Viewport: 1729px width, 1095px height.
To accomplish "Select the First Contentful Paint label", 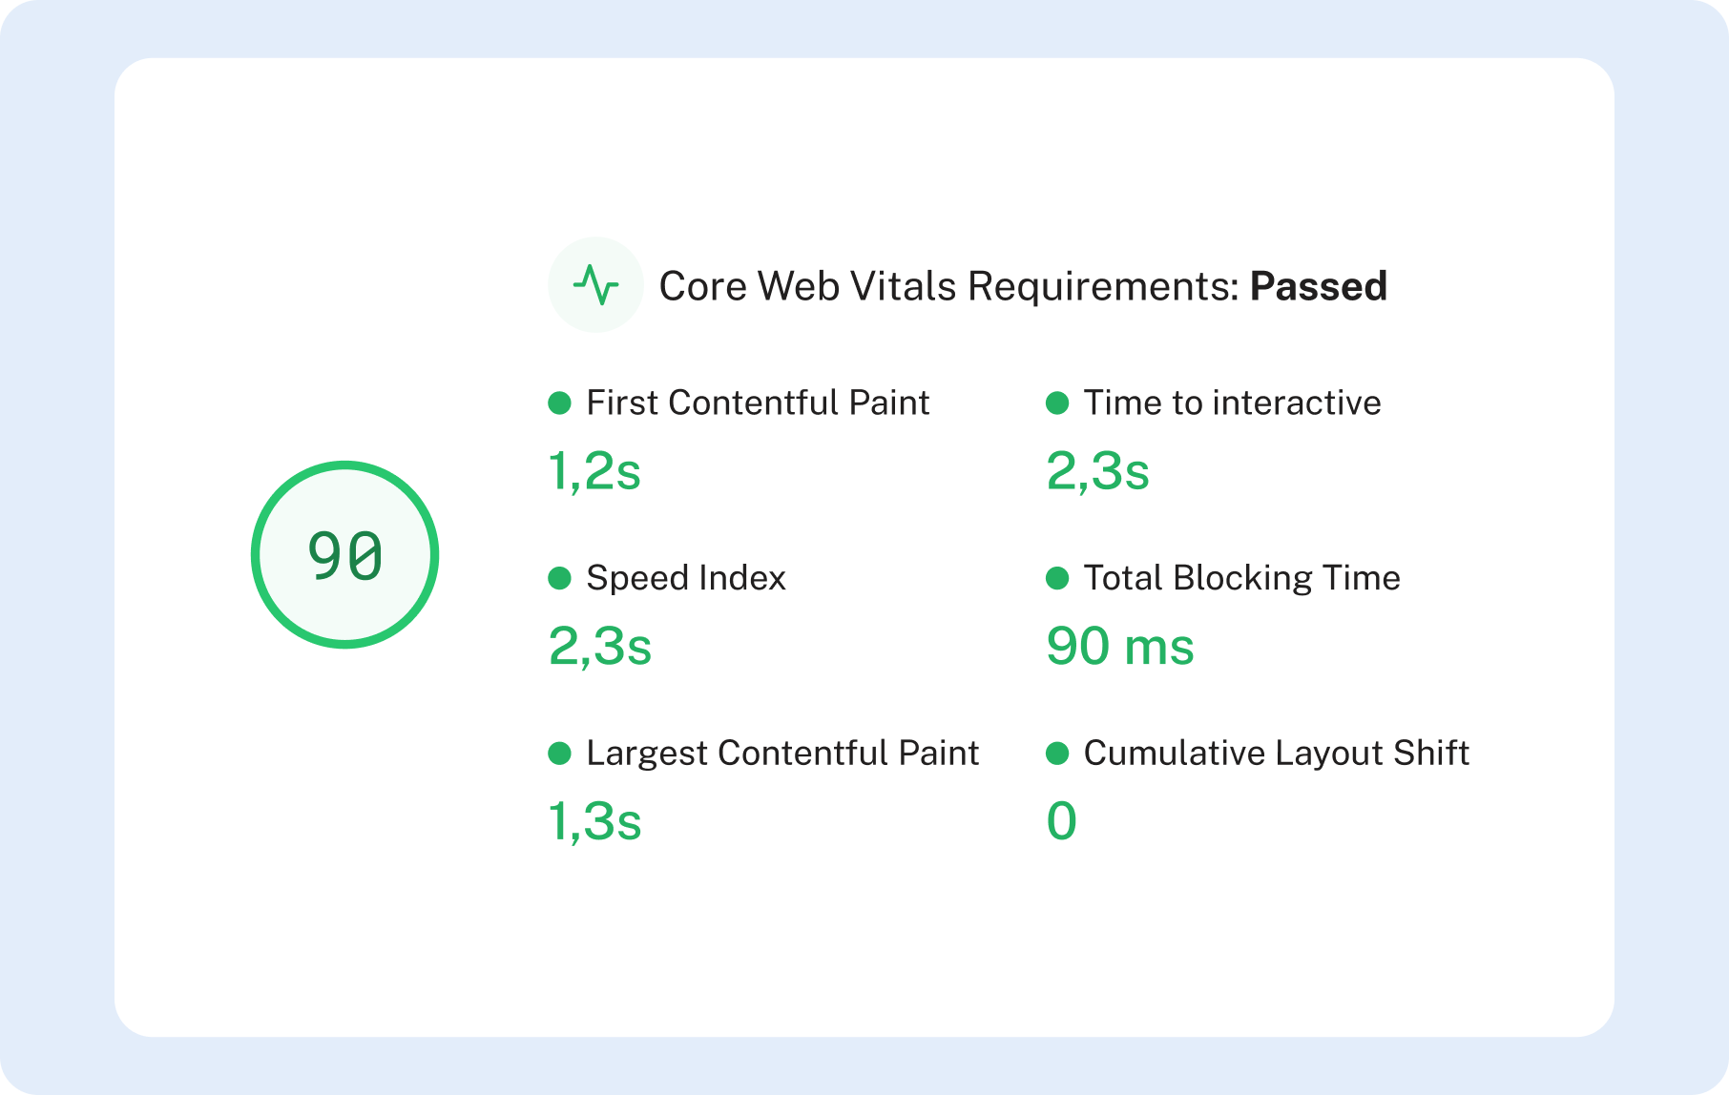I will [x=758, y=403].
